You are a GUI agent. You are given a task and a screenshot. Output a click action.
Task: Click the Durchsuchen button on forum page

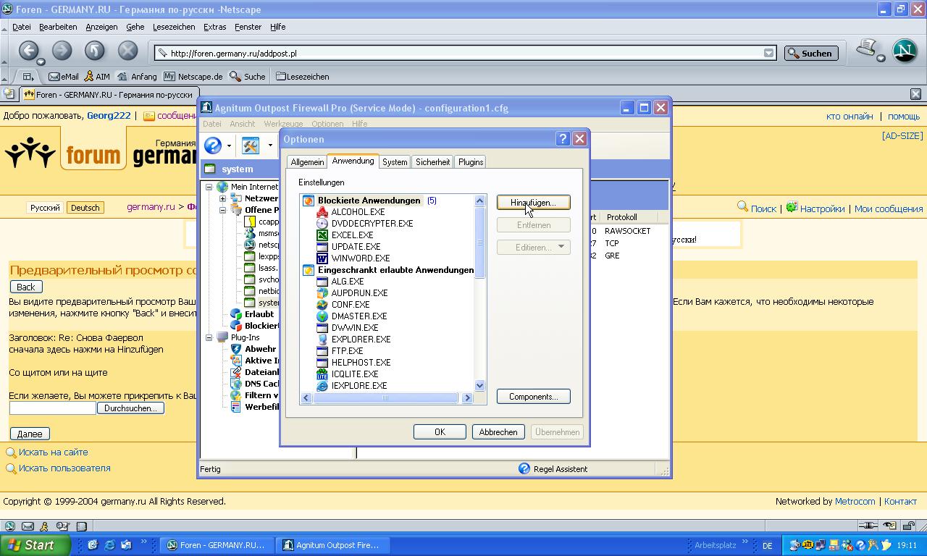pos(130,408)
